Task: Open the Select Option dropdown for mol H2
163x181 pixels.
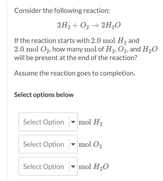Action: 48,122
